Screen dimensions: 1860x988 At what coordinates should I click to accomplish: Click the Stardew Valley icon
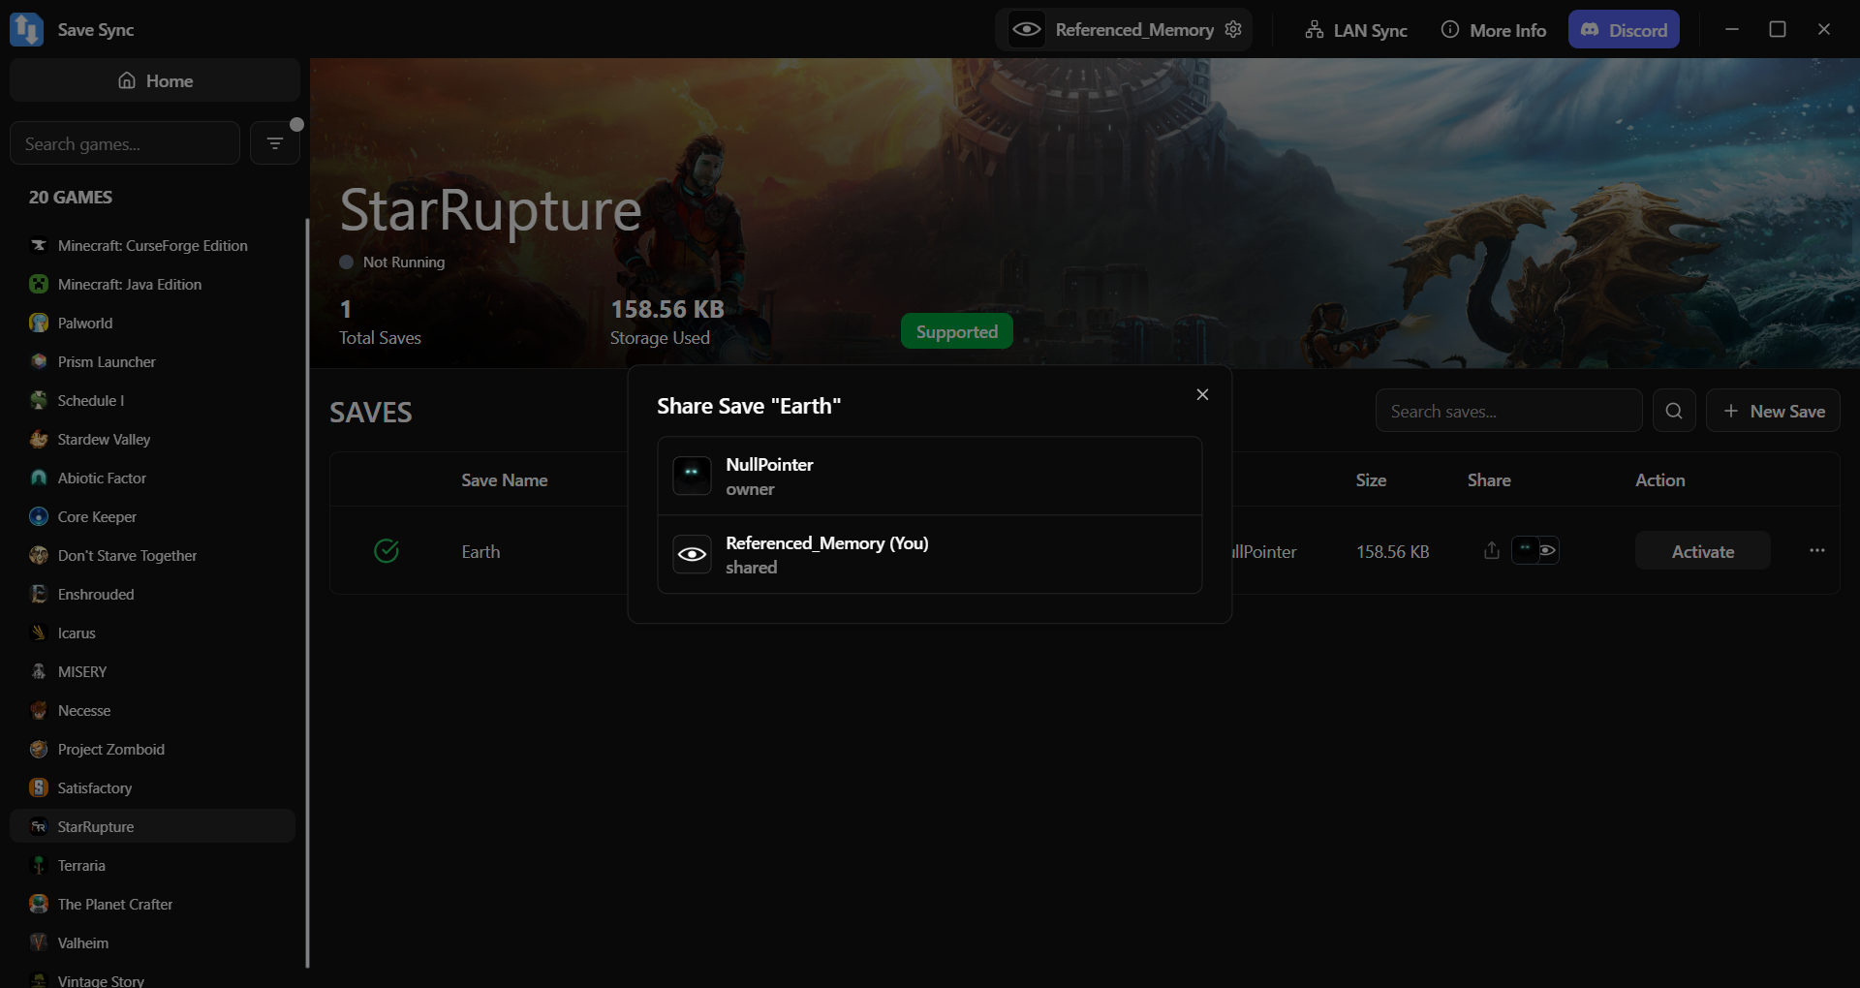(39, 439)
